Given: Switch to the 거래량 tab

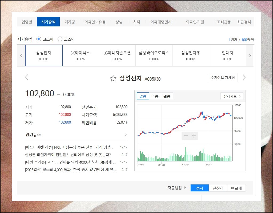Looking at the screenshot, I should point(70,22).
